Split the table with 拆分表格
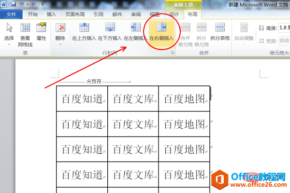This screenshot has width=290, height=193. coord(220,31)
